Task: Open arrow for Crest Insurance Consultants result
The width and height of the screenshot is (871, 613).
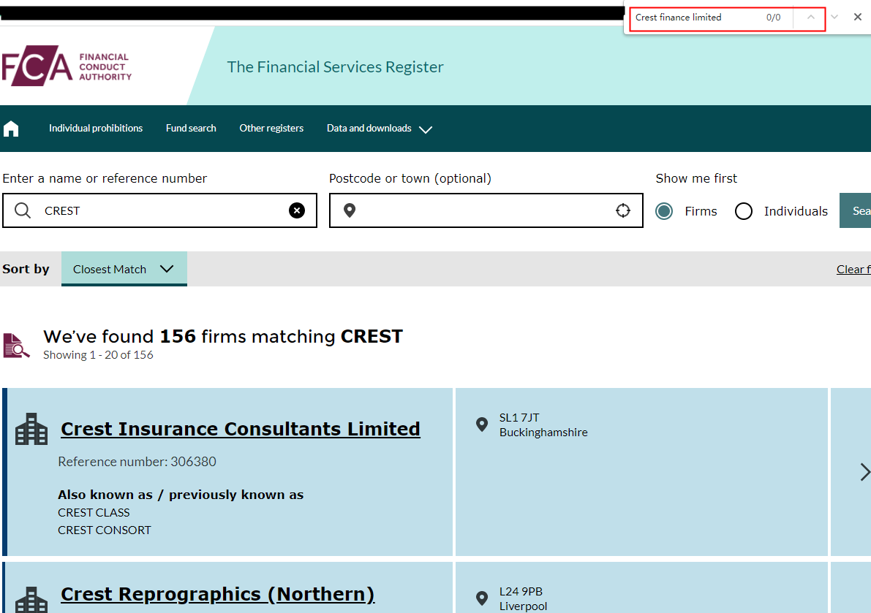Action: tap(864, 471)
